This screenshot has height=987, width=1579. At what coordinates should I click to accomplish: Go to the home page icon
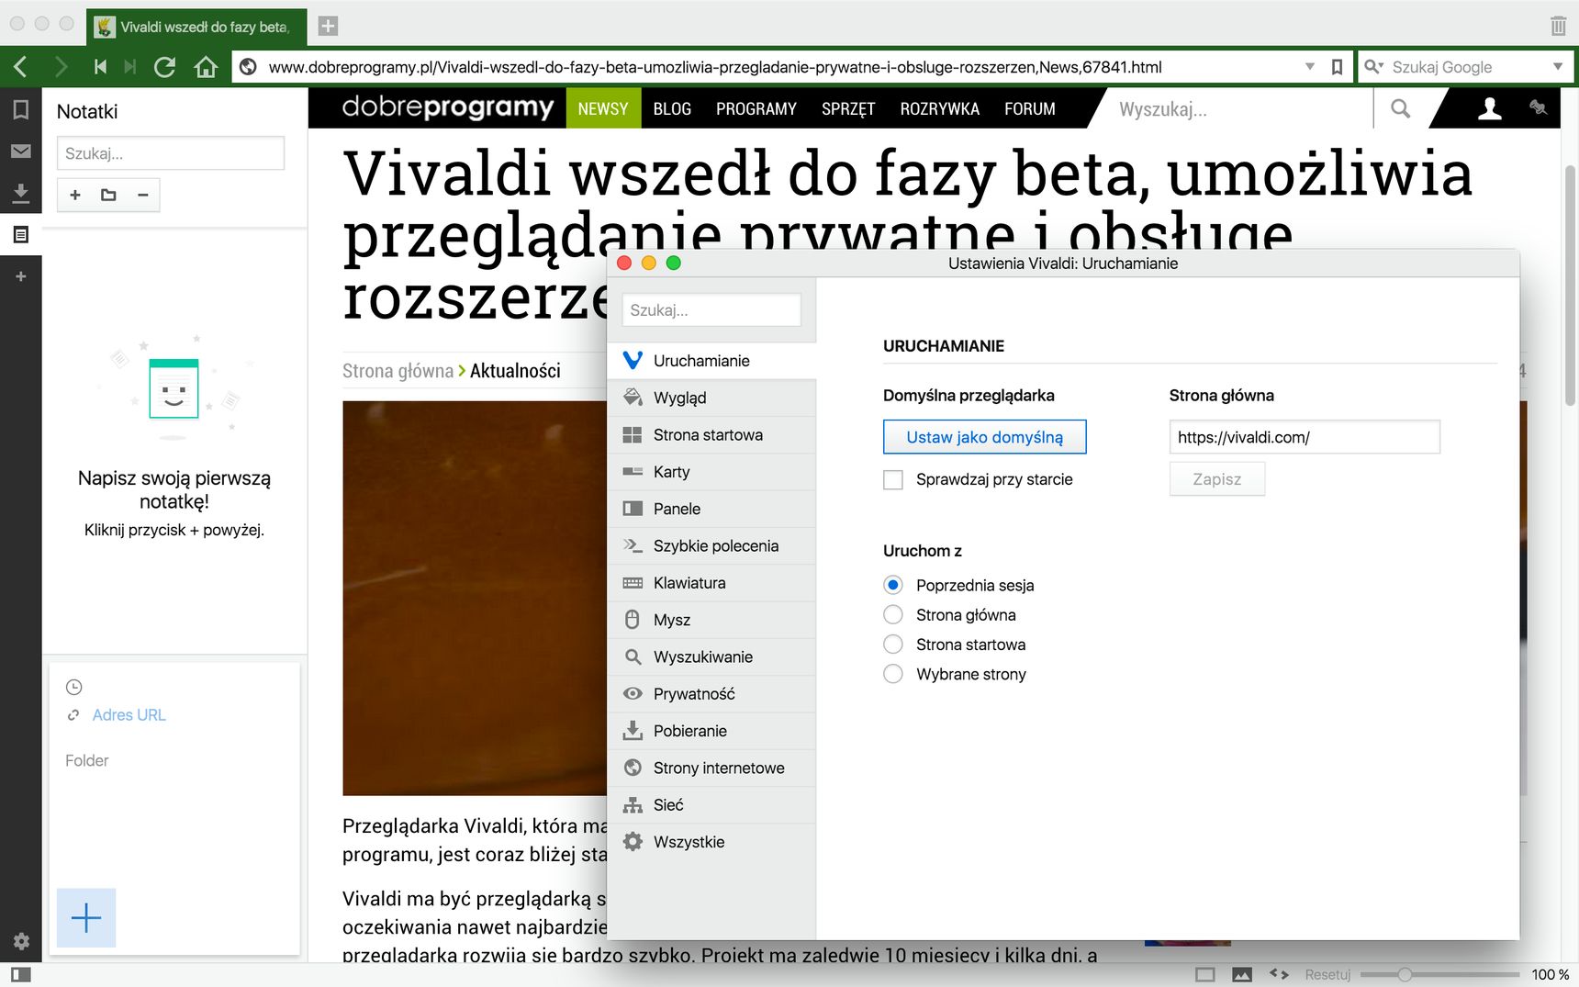click(x=206, y=67)
